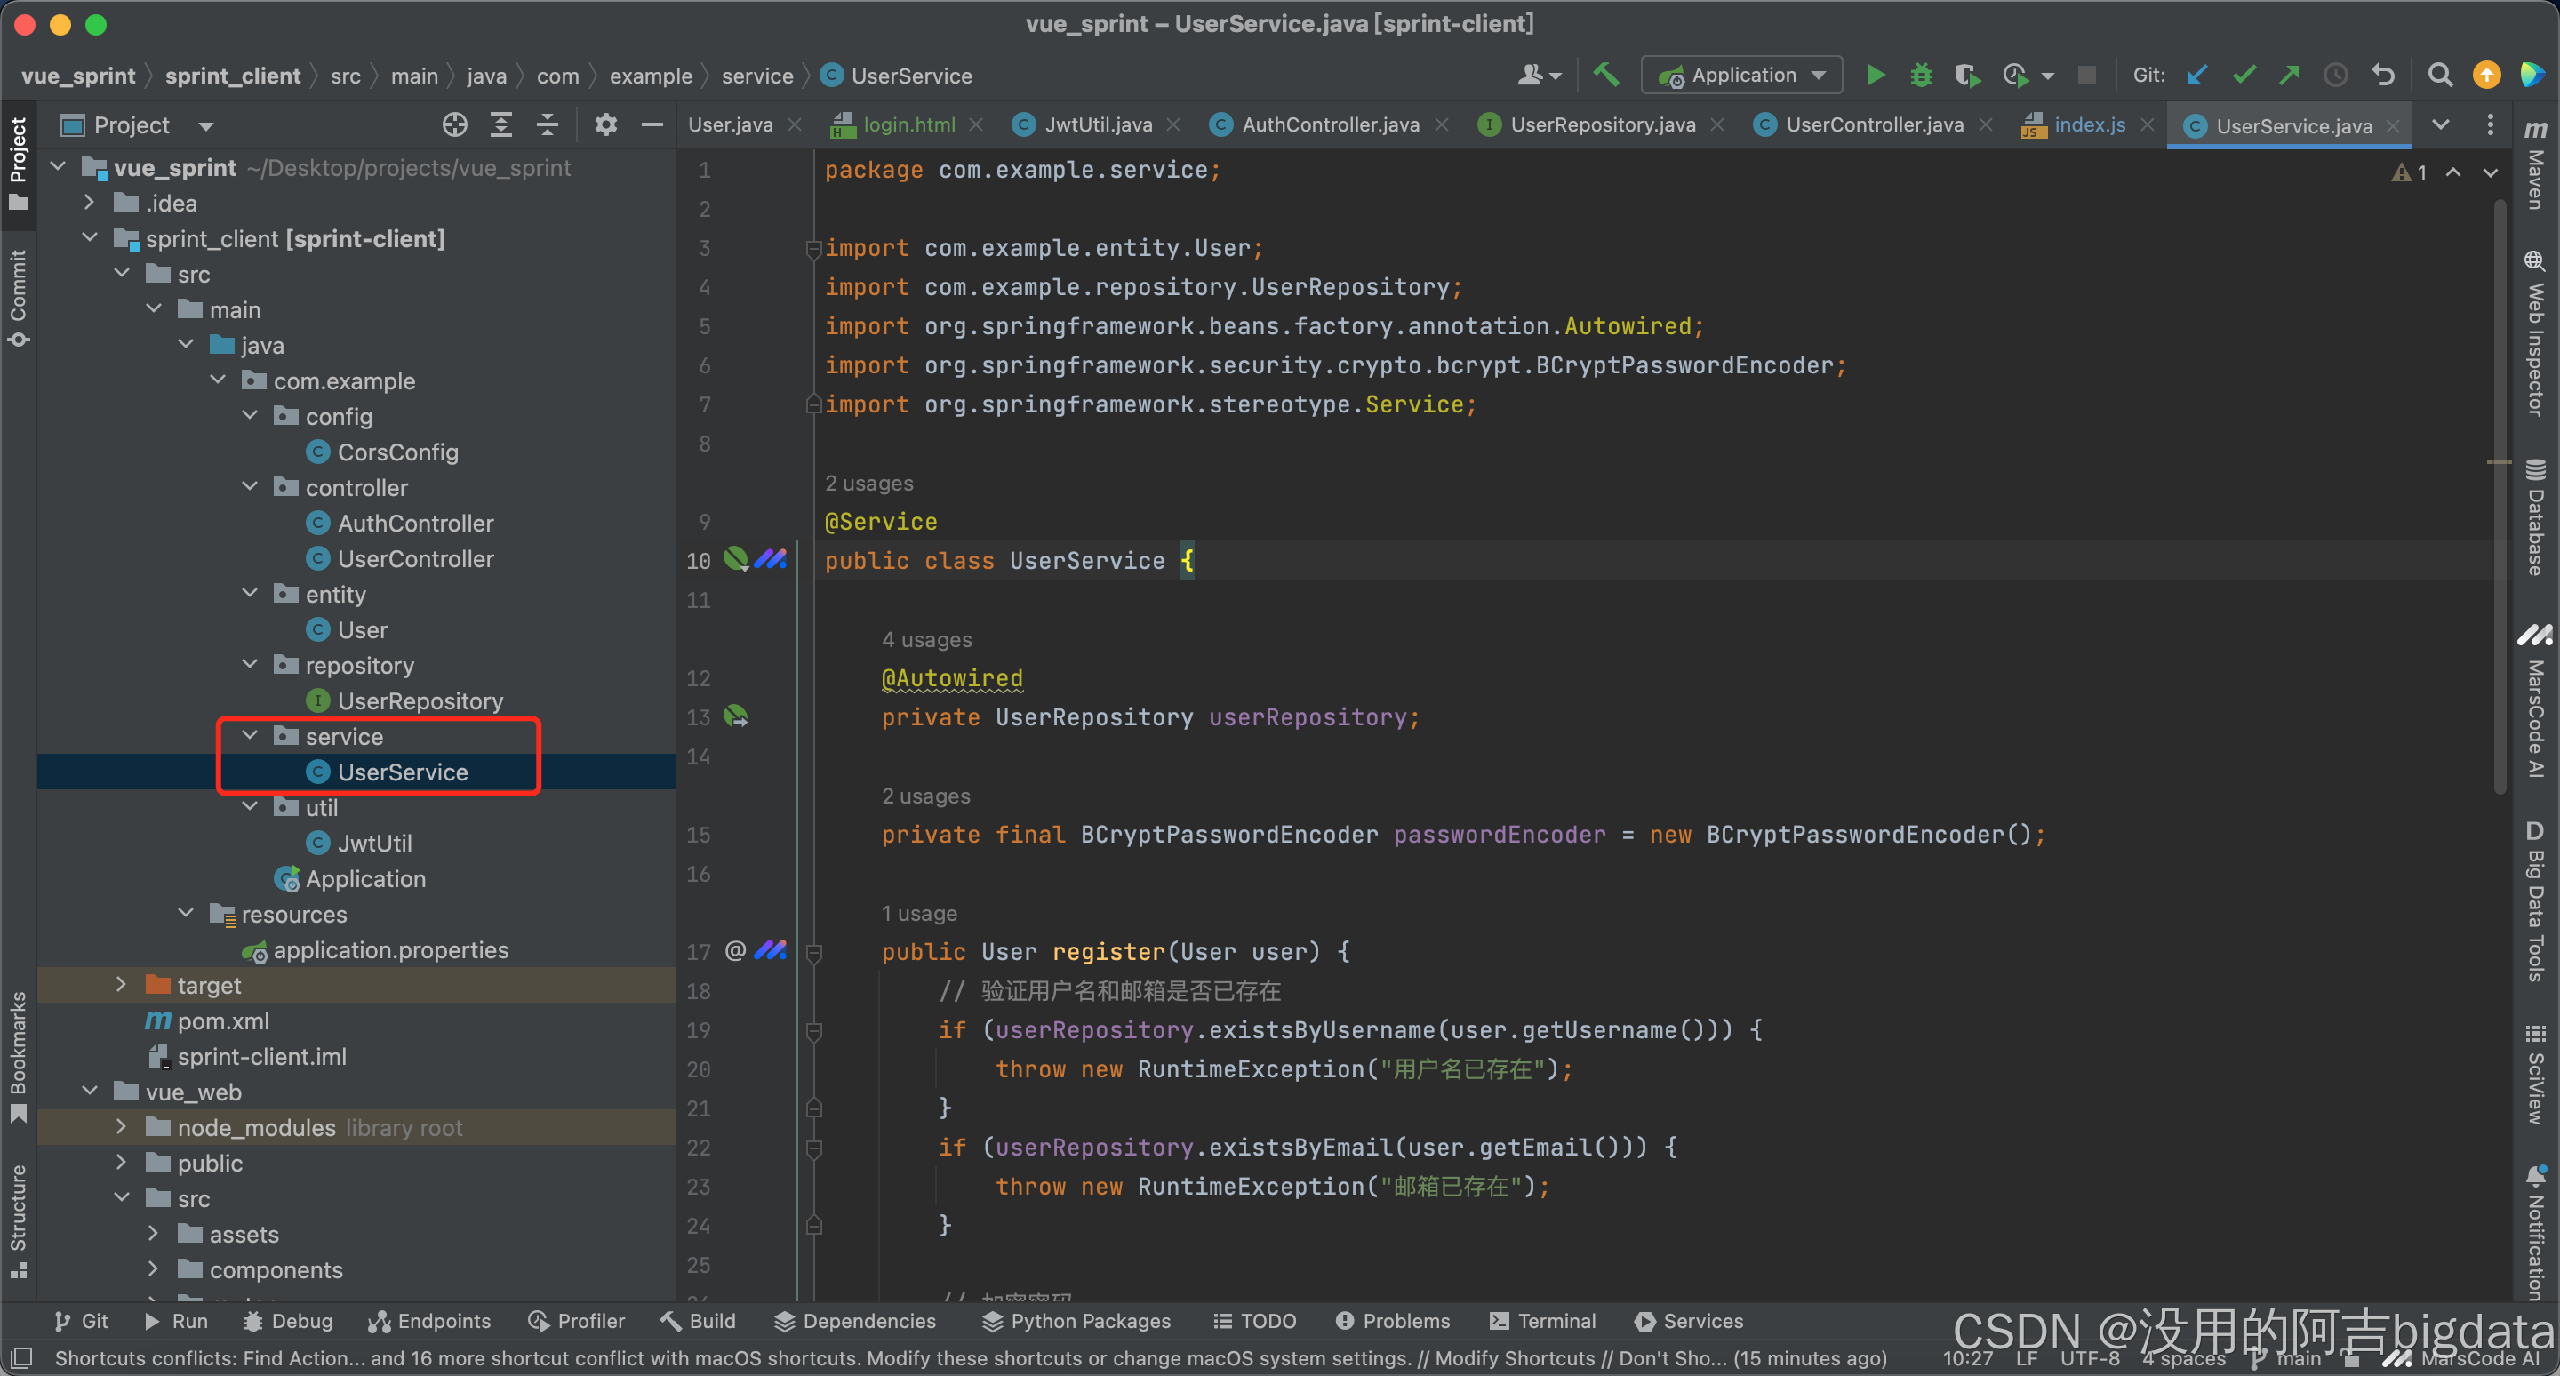The image size is (2560, 1376).
Task: Open Search Everywhere magnifier icon
Action: [2439, 76]
